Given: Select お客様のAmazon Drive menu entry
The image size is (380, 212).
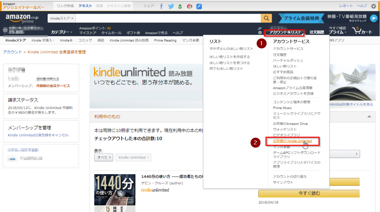Looking at the screenshot, I should point(290,124).
